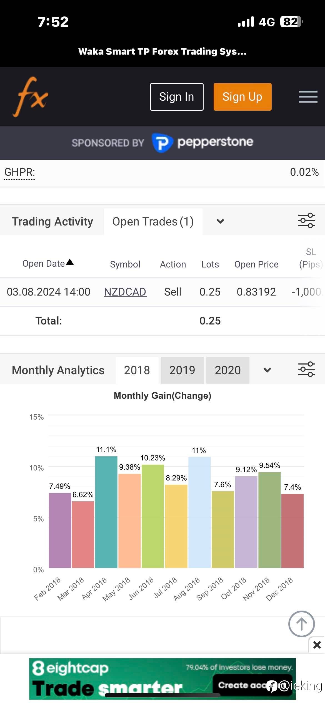Tap the scroll-to-top arrow button

(301, 624)
